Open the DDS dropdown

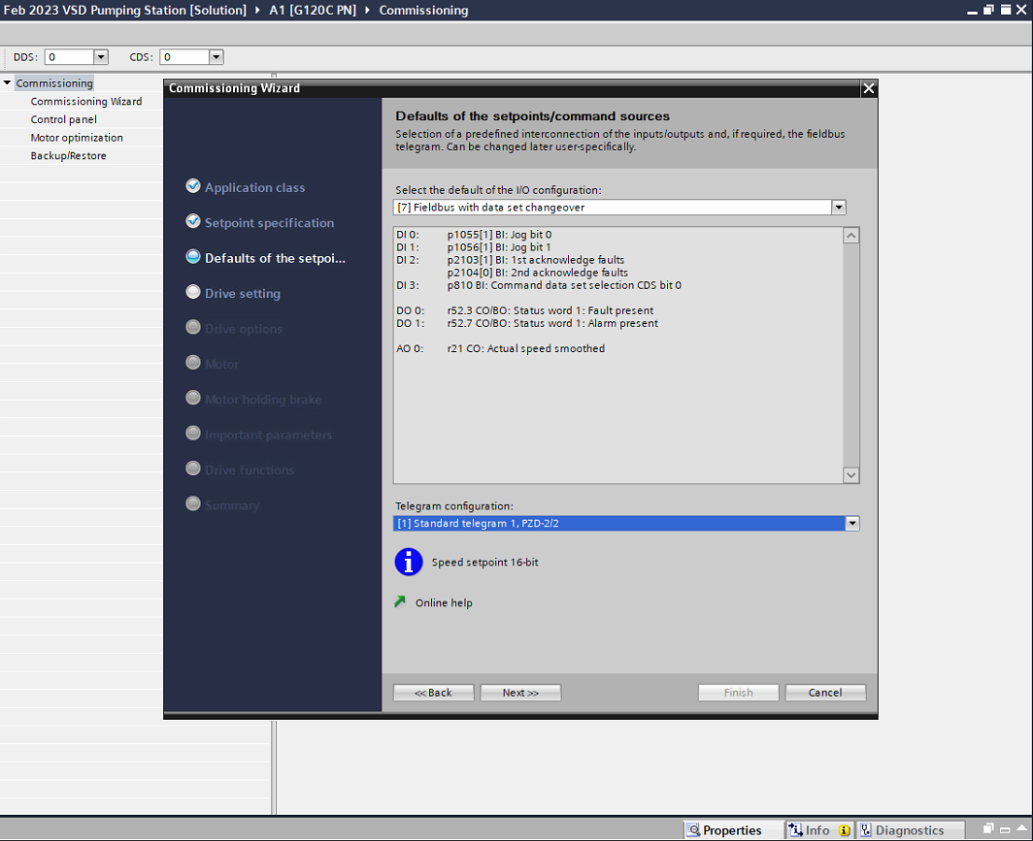(100, 57)
